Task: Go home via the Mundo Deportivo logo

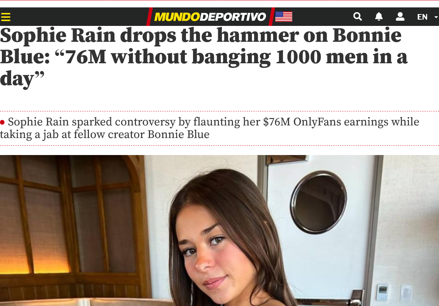Action: point(210,17)
